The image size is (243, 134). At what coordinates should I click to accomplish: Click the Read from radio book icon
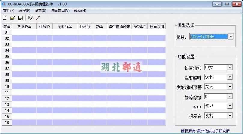31,18
